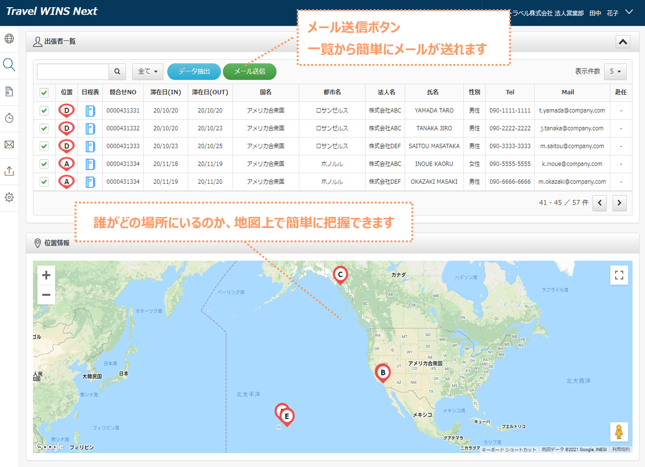Click the email m.okazaki@company.com
The width and height of the screenshot is (645, 467).
[572, 182]
